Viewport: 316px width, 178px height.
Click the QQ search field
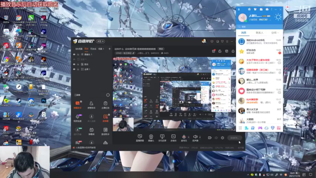click(260, 27)
